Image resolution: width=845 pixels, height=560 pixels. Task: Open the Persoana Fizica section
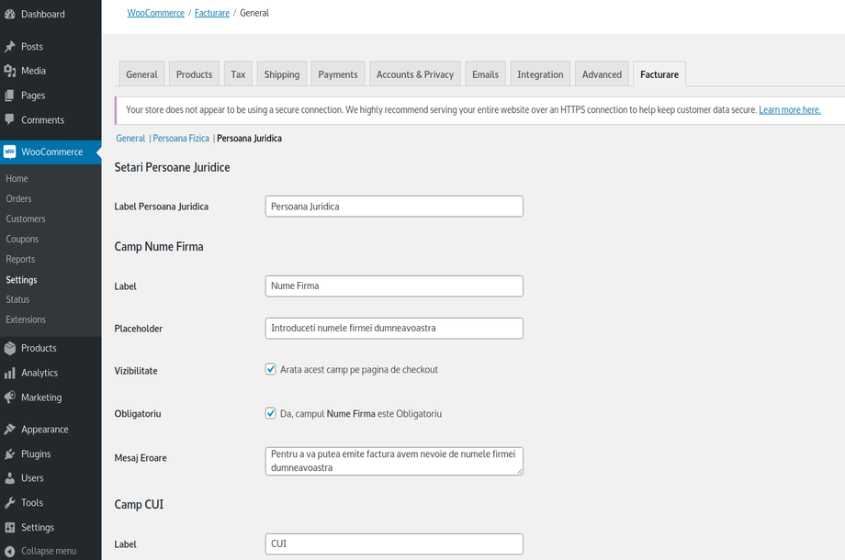(180, 138)
